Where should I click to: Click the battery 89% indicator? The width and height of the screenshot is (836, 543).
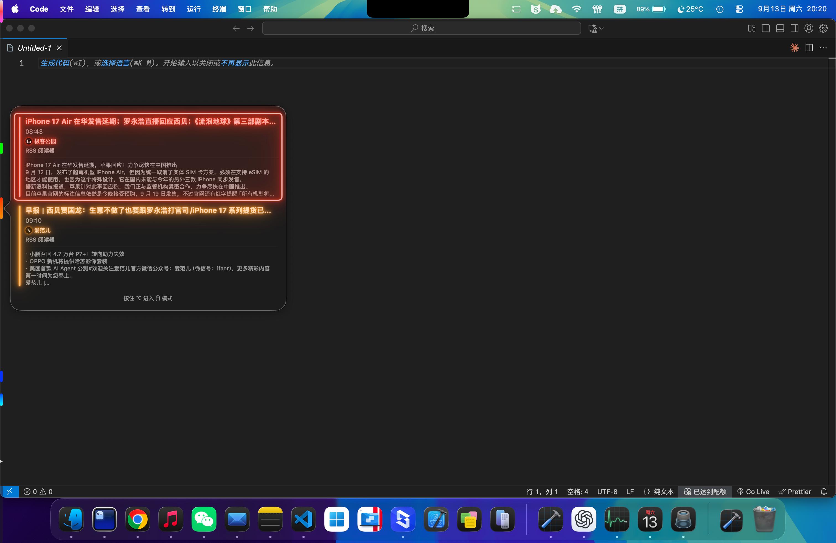pyautogui.click(x=651, y=9)
